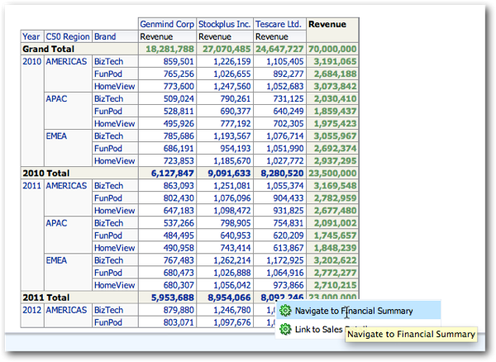This screenshot has height=362, width=496.
Task: Choose Navigate to Financial Summary menu entry
Action: click(x=359, y=311)
